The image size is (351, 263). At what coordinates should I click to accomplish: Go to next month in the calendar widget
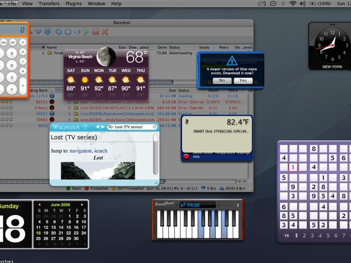point(82,205)
